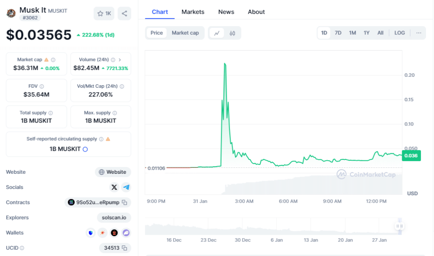Screen dimensions: 434x256
Task: Add Musk It to watchlist star
Action: point(104,13)
